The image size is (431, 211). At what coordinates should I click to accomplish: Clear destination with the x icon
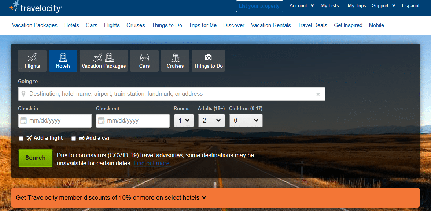coord(318,94)
